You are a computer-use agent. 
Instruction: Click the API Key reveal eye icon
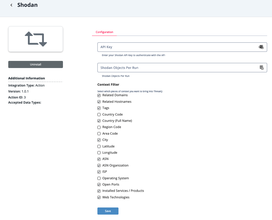pos(261,47)
